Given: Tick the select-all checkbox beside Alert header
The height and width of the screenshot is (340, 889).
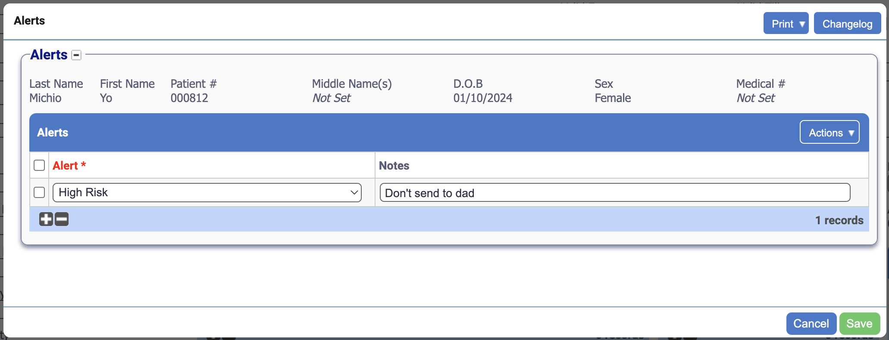Looking at the screenshot, I should (x=39, y=165).
